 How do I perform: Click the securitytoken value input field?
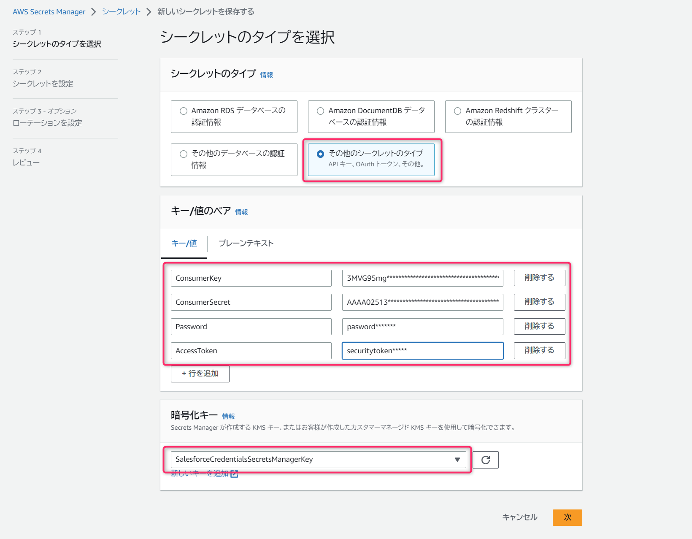point(423,351)
